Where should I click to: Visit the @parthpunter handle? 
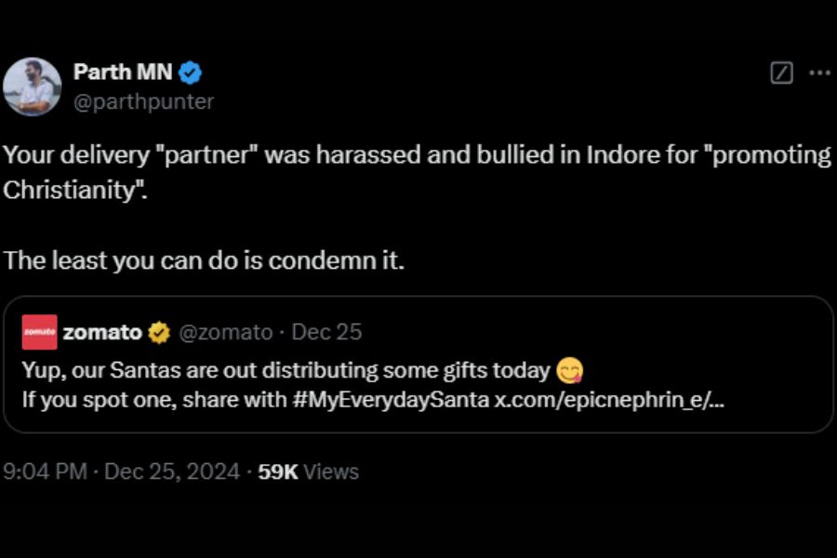click(x=143, y=101)
